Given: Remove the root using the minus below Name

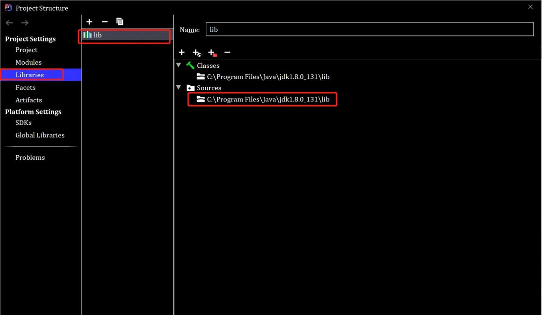Looking at the screenshot, I should (x=227, y=52).
